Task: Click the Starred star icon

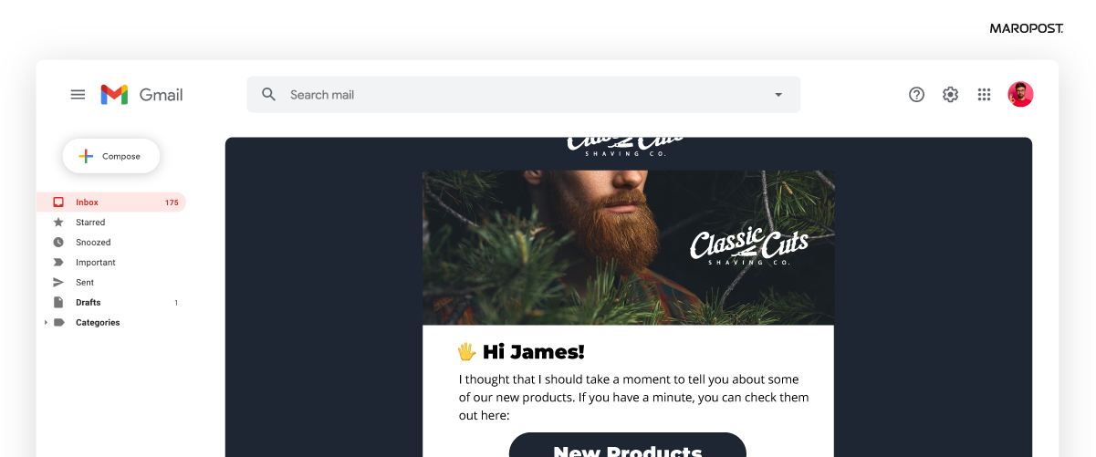Action: (x=58, y=223)
